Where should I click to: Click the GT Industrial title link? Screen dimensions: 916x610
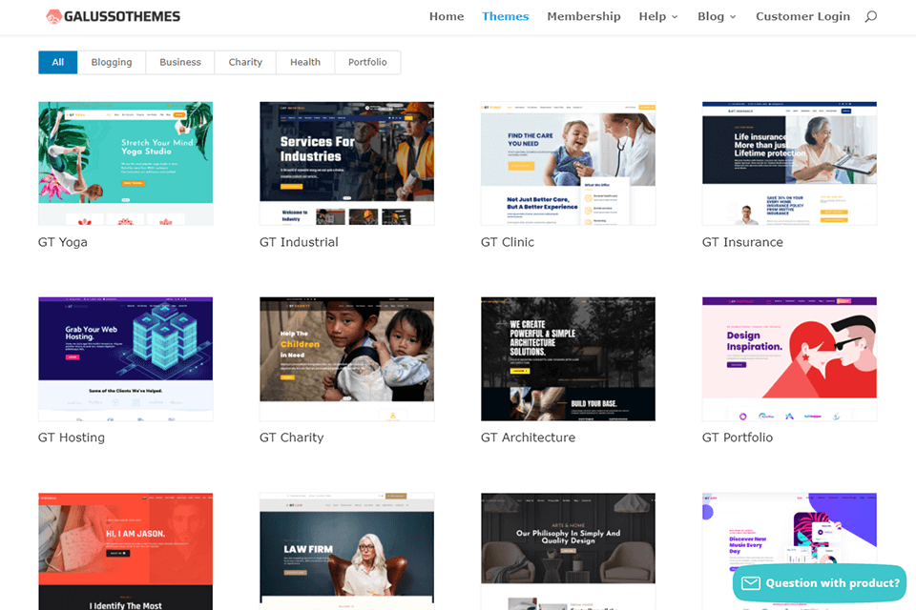pos(299,242)
